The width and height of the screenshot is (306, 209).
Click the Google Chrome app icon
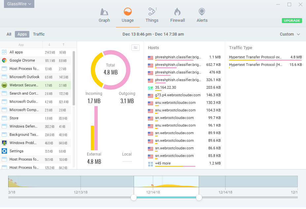pyautogui.click(x=4, y=60)
